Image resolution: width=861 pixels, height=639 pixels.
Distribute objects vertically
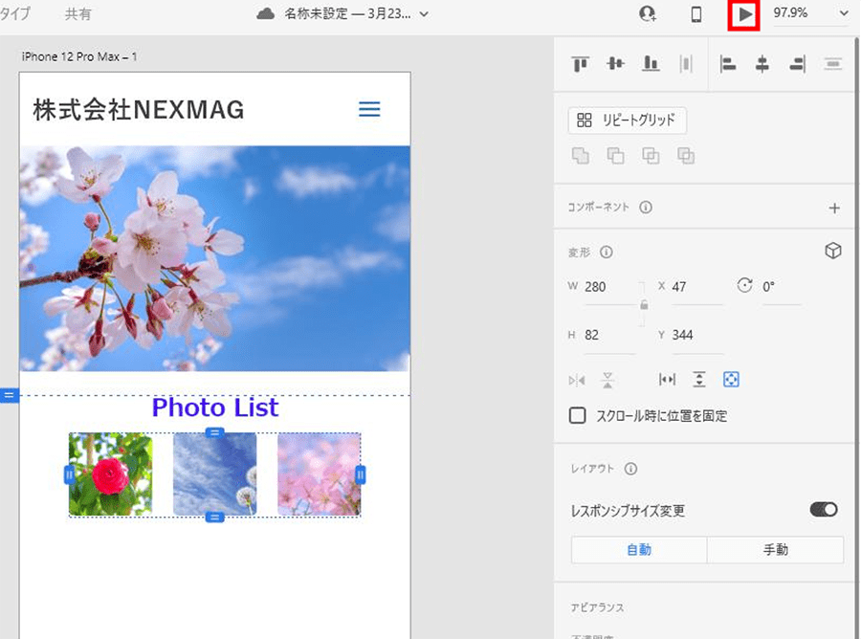pos(833,64)
